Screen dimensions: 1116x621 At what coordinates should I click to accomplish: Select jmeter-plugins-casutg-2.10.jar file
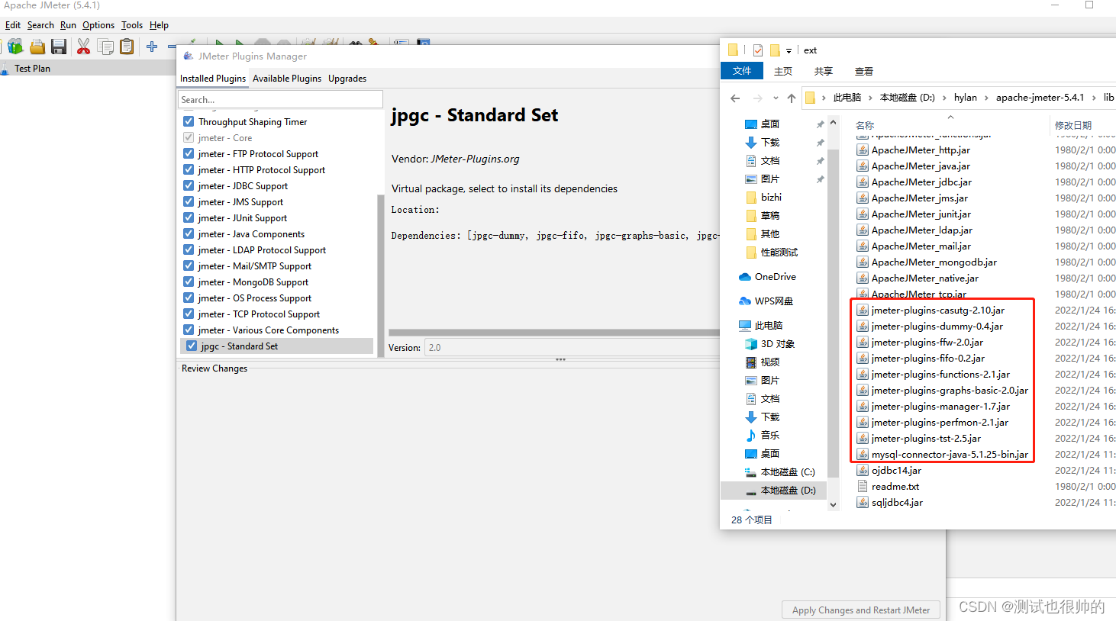click(x=931, y=310)
